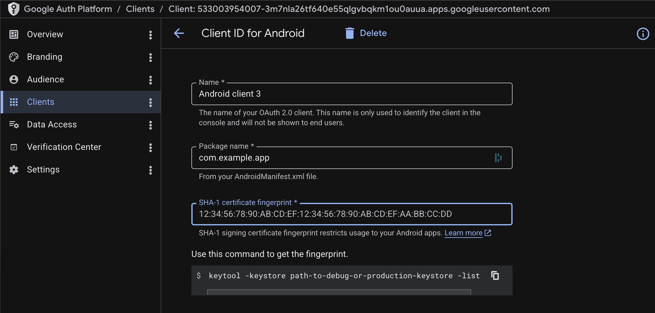Click the Audience person icon
The height and width of the screenshot is (313, 655).
point(14,80)
